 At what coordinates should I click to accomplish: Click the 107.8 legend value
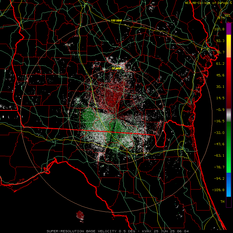tap(219, 29)
